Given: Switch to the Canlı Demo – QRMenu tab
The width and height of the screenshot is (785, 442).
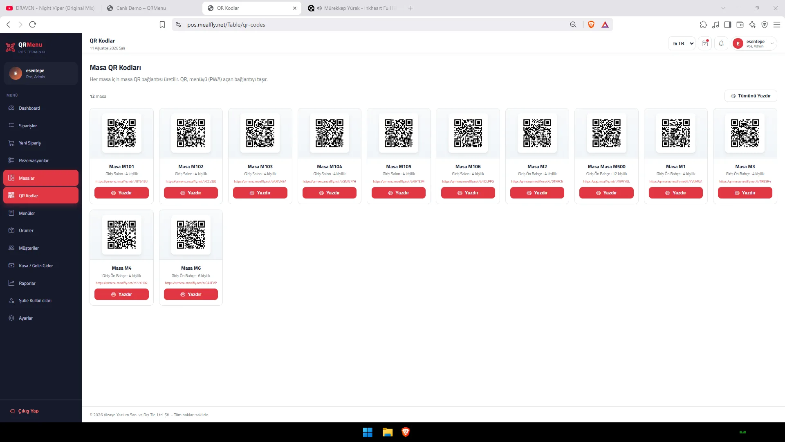Looking at the screenshot, I should (x=151, y=8).
